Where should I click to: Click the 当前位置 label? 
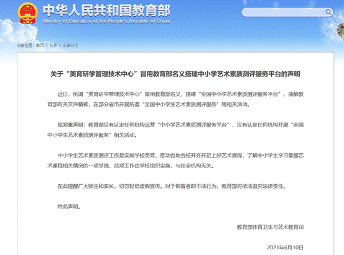pyautogui.click(x=26, y=45)
